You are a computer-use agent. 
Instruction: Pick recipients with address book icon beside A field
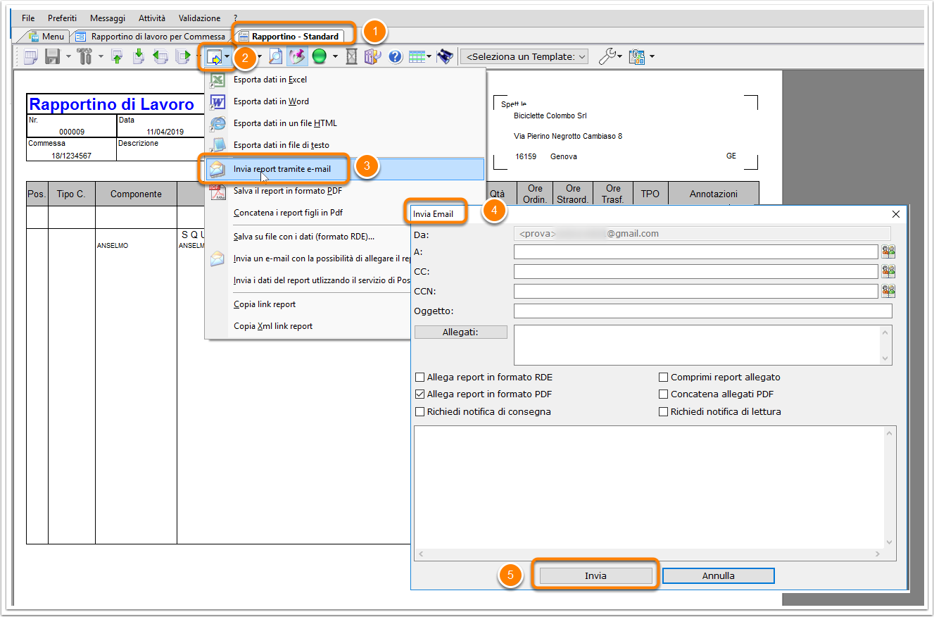[888, 251]
